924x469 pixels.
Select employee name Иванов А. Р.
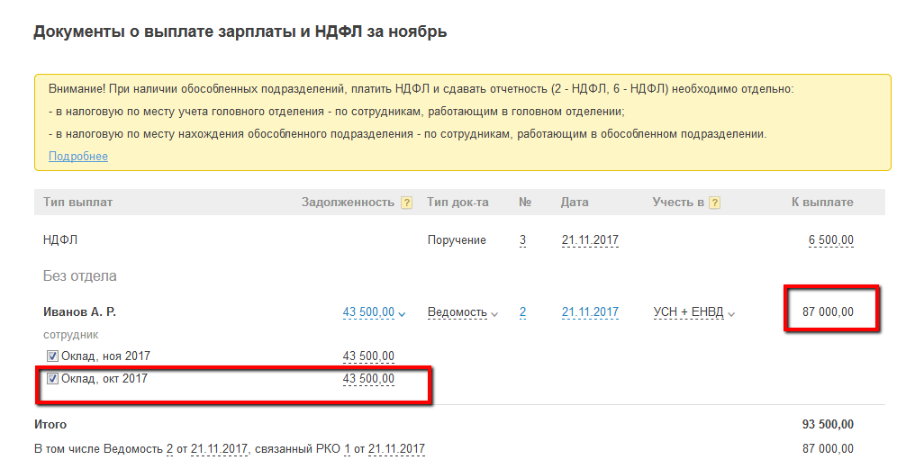pyautogui.click(x=79, y=312)
